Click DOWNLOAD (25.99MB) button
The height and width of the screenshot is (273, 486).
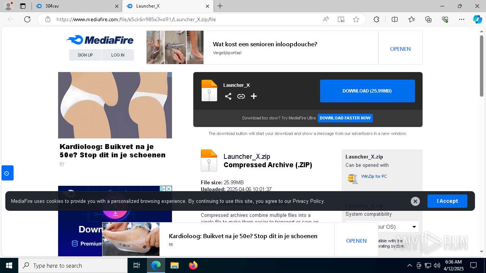coord(367,91)
